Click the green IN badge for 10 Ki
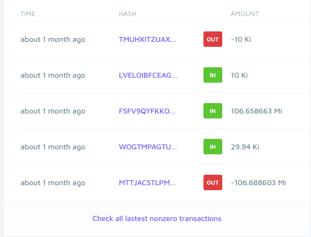 [213, 75]
